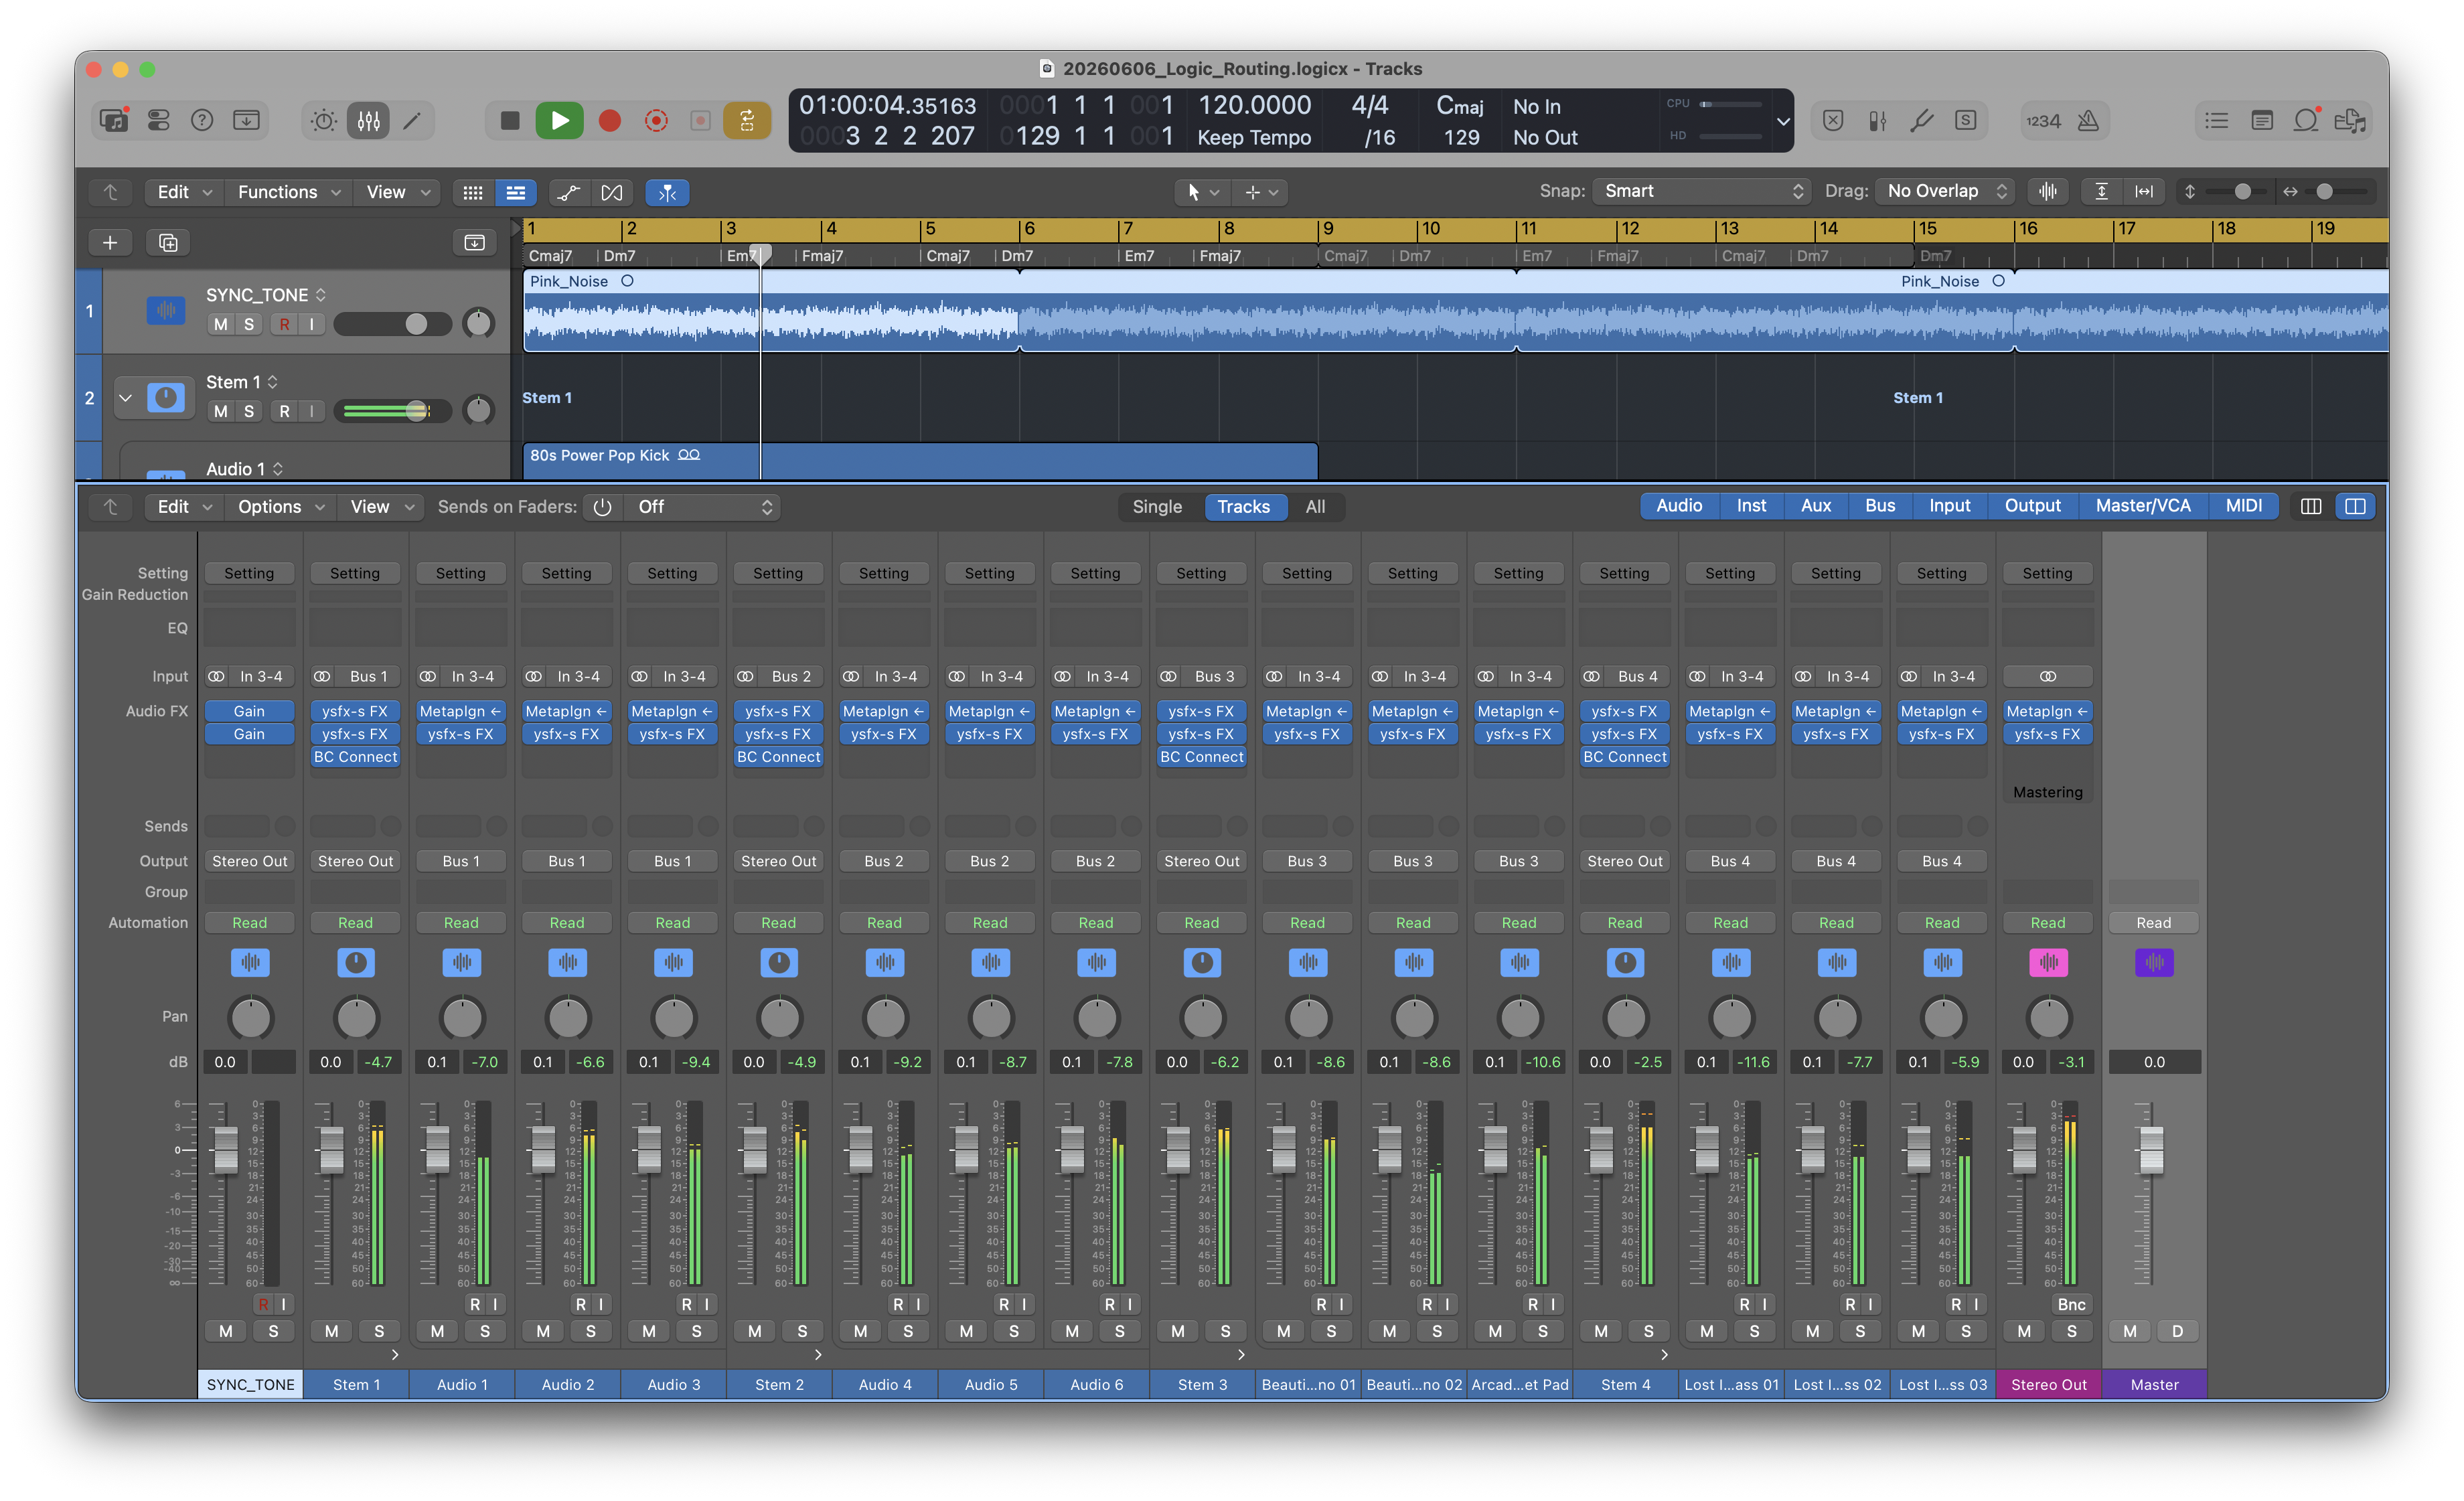The width and height of the screenshot is (2464, 1501).
Task: Click the SYNC_TONE track audio icon
Action: coord(166,311)
